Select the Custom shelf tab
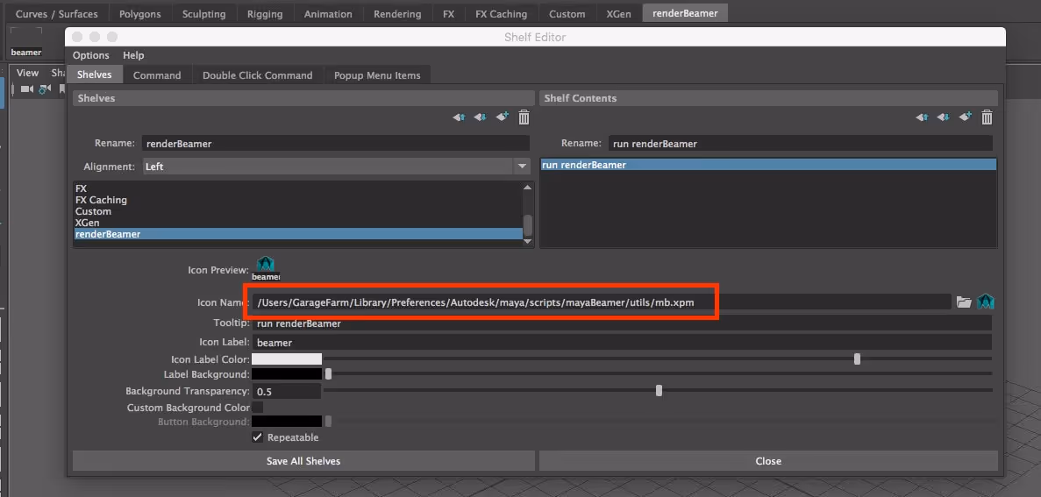Image resolution: width=1041 pixels, height=497 pixels. click(x=567, y=13)
